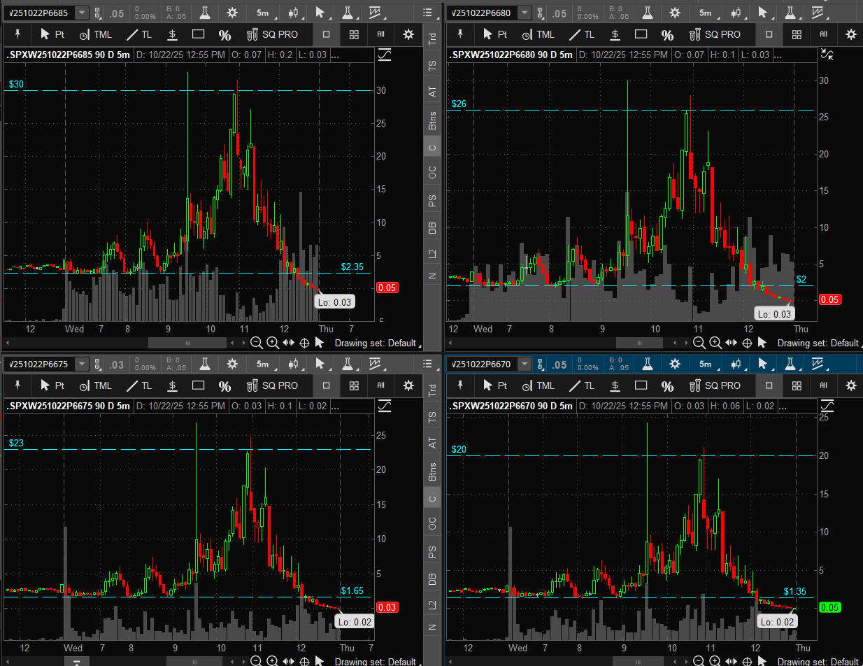The image size is (863, 666).
Task: Expand 'Drawing set: Default' under the P6680 chart
Action: coord(818,343)
